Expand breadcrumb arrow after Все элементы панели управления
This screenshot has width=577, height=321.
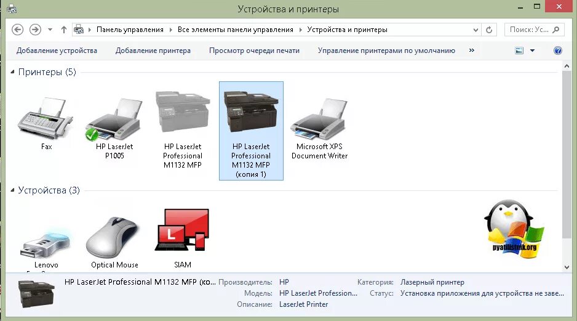click(300, 30)
